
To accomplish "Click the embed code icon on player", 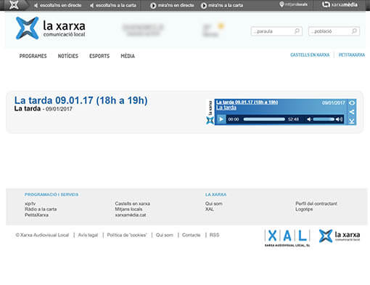I will [x=352, y=103].
